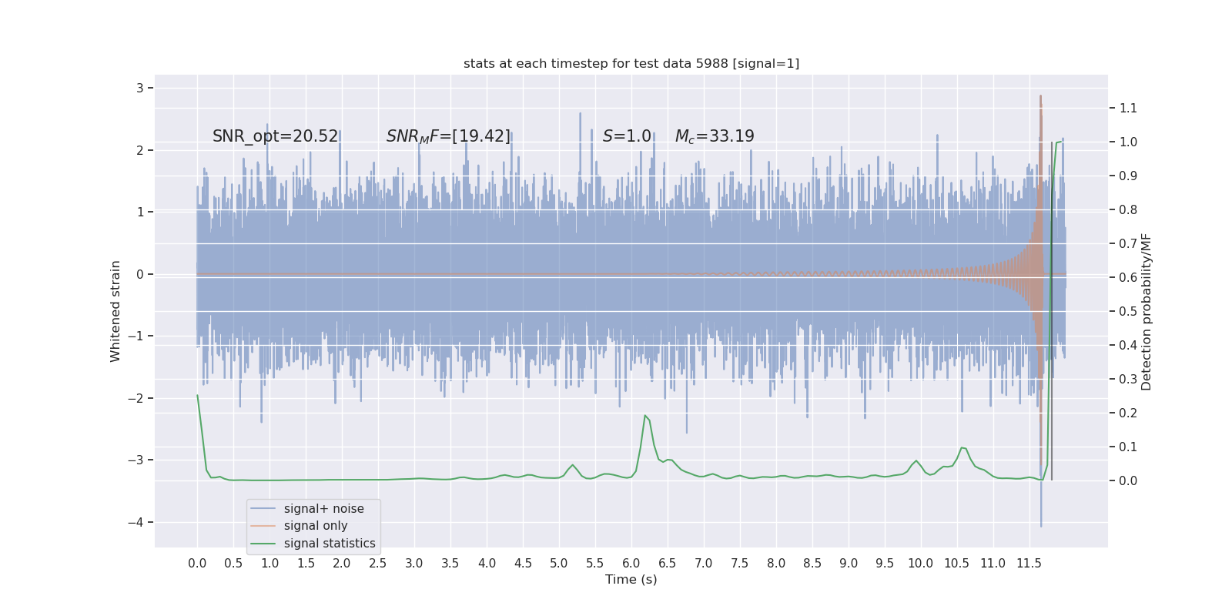The height and width of the screenshot is (616, 1232).
Task: Click the 'Detection probability/MF' axis label
Action: pyautogui.click(x=1147, y=312)
